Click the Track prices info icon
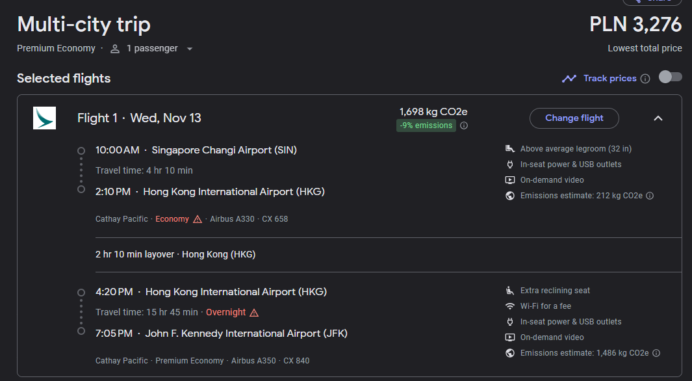The image size is (692, 381). coord(645,79)
